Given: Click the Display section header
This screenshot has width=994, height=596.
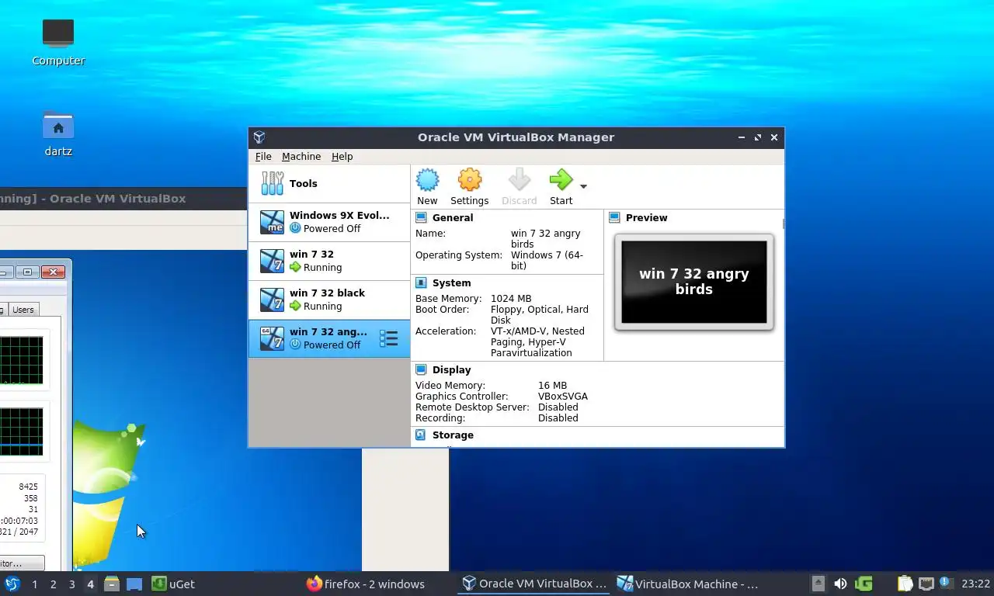Looking at the screenshot, I should [x=451, y=370].
